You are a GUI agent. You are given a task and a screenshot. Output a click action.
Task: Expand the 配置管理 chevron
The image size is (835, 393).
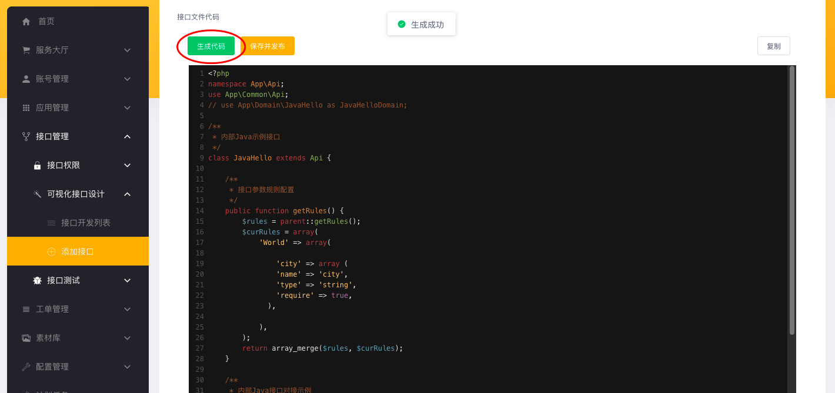[127, 367]
